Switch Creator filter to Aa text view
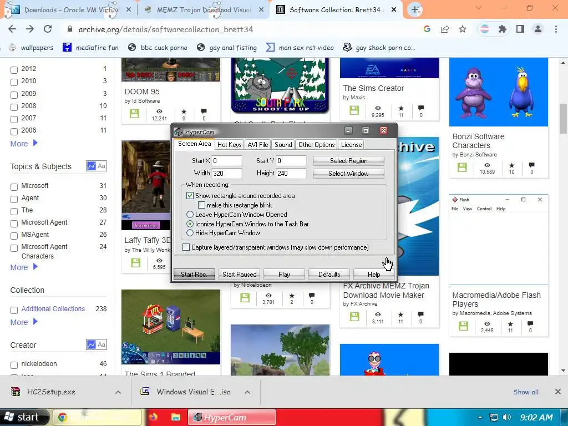 [x=102, y=344]
